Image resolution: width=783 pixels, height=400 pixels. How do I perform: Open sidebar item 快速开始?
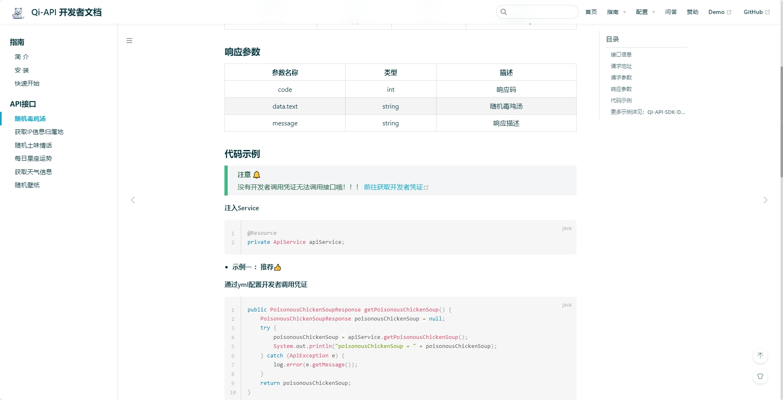coord(27,83)
